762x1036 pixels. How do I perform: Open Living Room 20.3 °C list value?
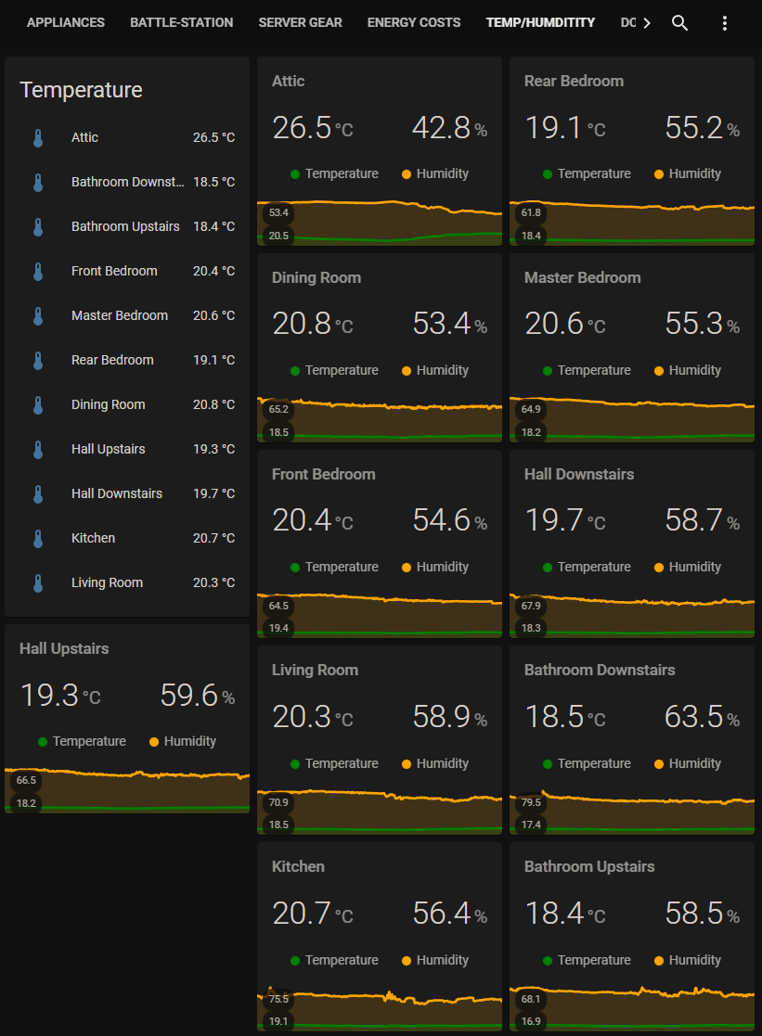click(213, 582)
